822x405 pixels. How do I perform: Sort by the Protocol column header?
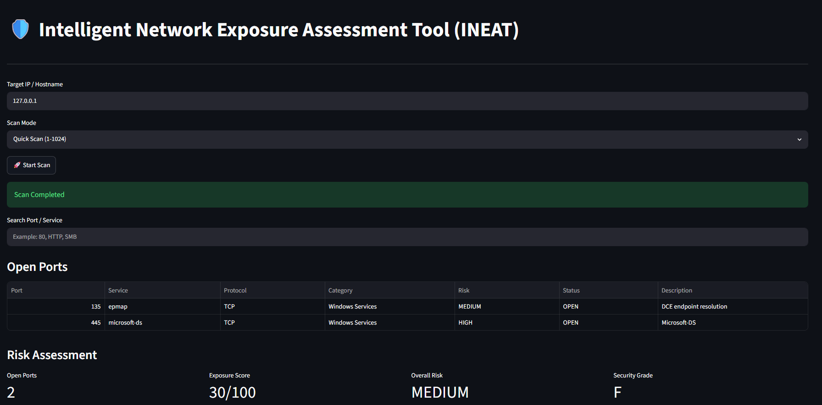(272, 290)
